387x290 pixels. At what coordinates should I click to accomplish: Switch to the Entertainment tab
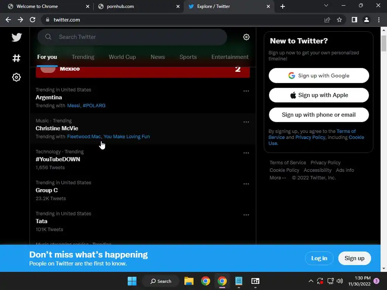(x=230, y=57)
